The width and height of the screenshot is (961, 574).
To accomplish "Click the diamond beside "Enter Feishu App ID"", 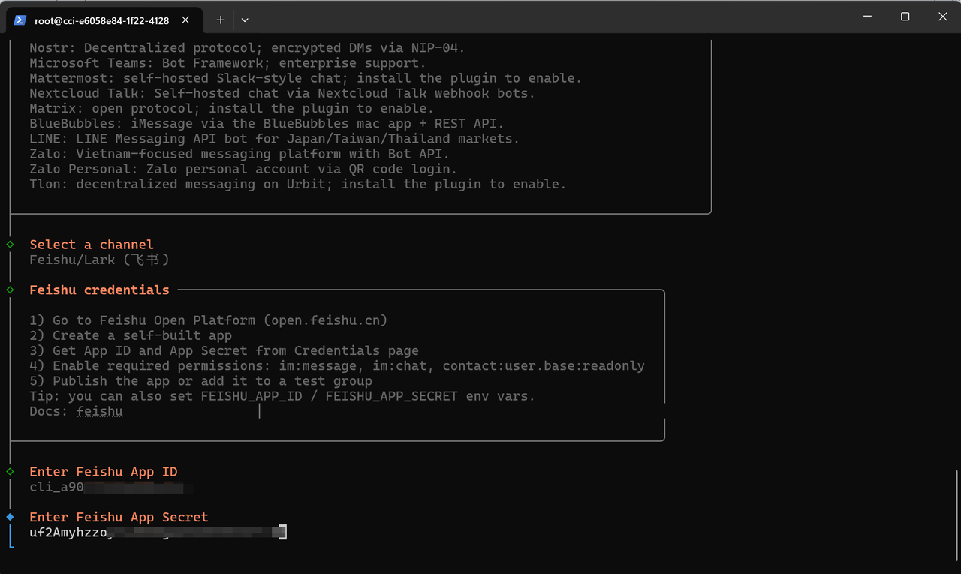I will (x=8, y=471).
